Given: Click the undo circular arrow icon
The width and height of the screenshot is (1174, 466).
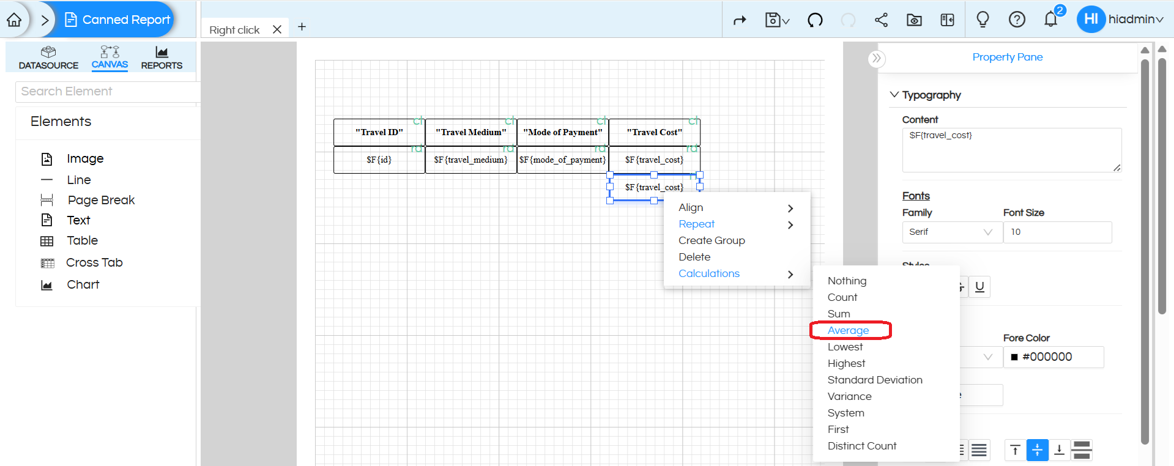Looking at the screenshot, I should pyautogui.click(x=815, y=20).
